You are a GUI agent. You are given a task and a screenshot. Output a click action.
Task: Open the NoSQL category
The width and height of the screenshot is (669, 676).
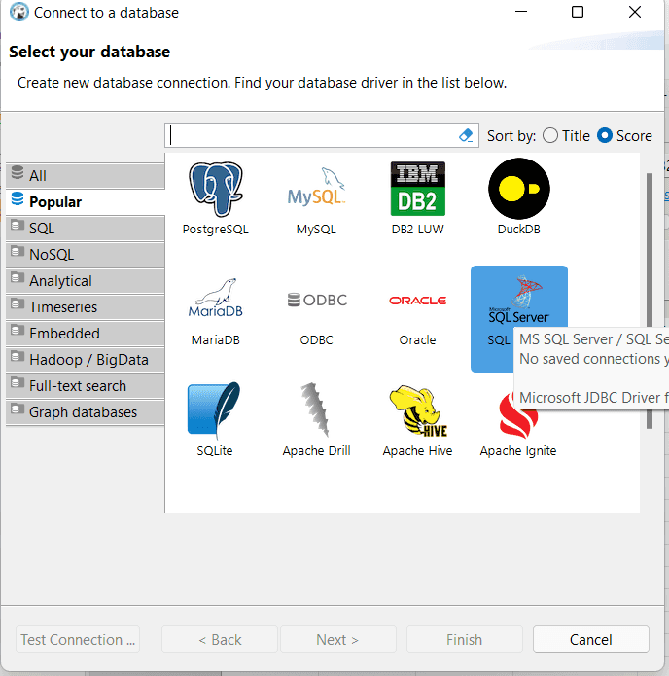pos(86,255)
